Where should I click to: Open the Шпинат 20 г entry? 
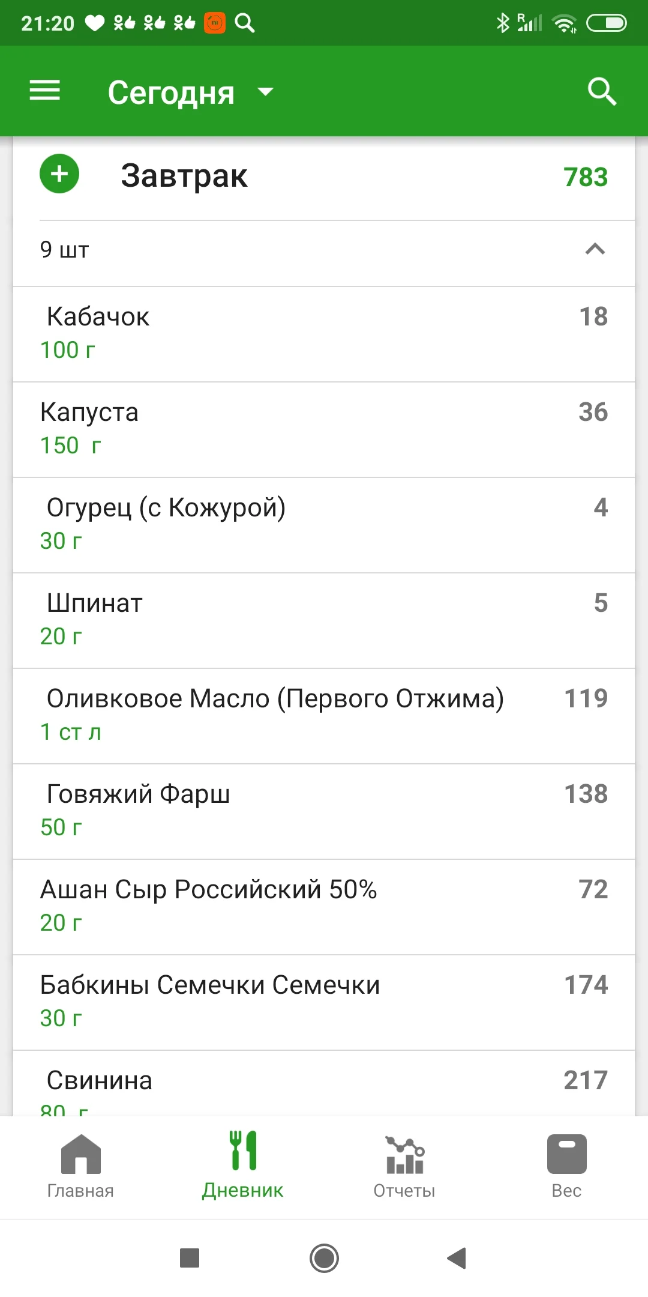[324, 620]
